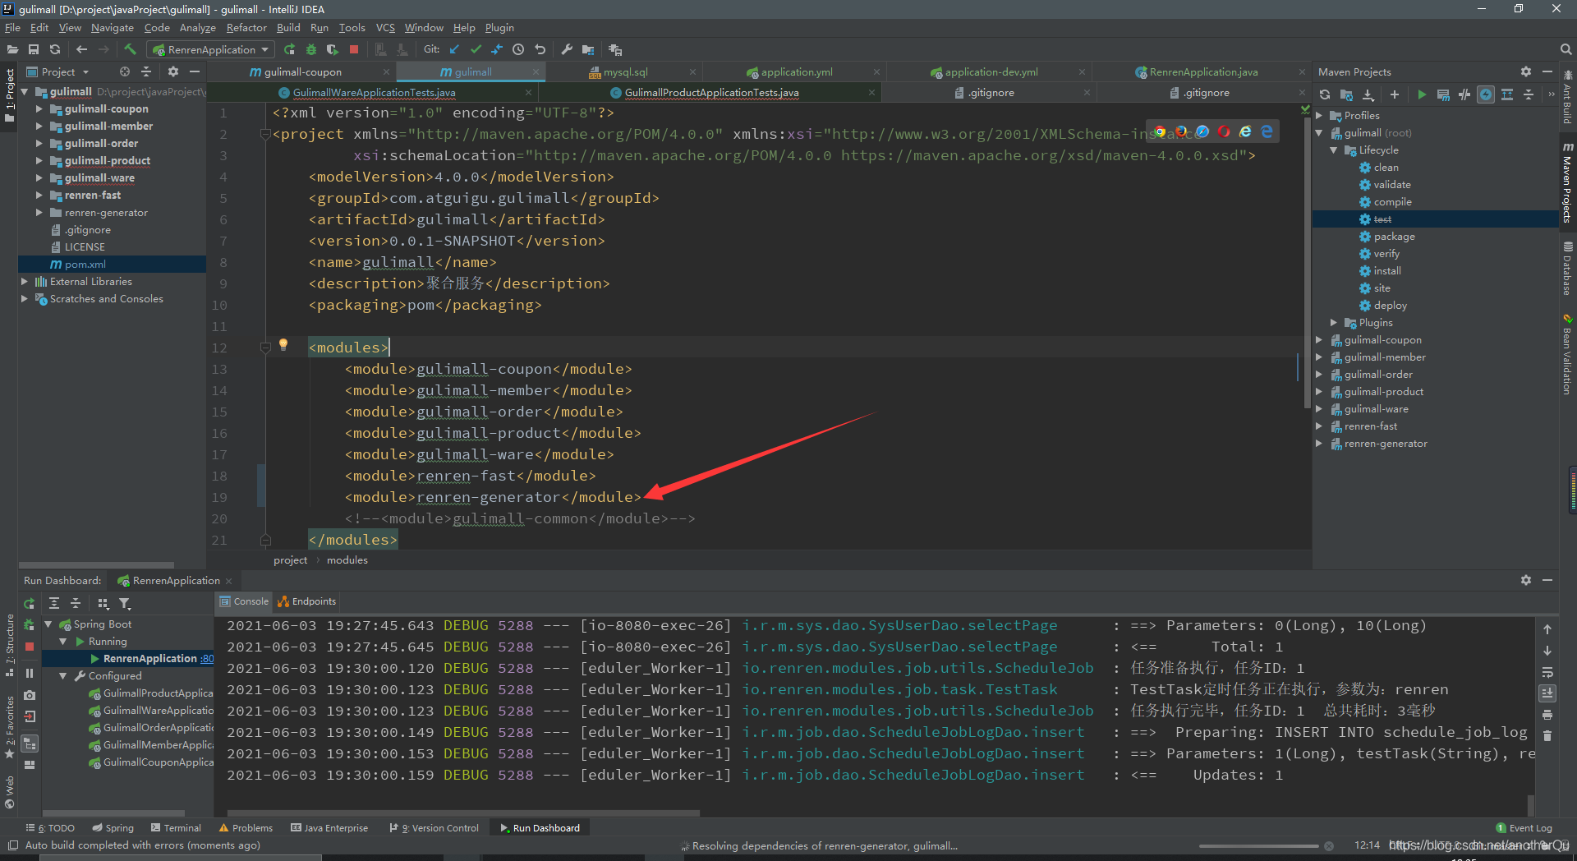Open the Event Log

point(1524,828)
